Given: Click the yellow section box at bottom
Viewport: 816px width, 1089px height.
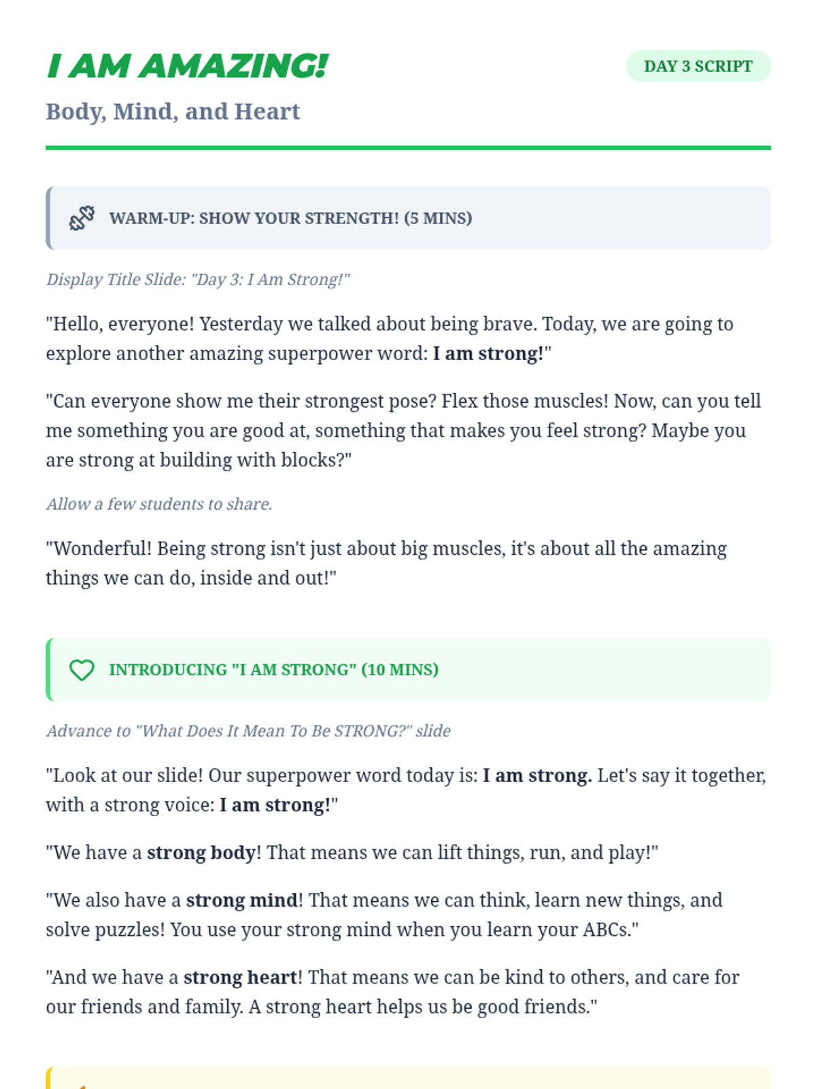Looking at the screenshot, I should 408,1079.
